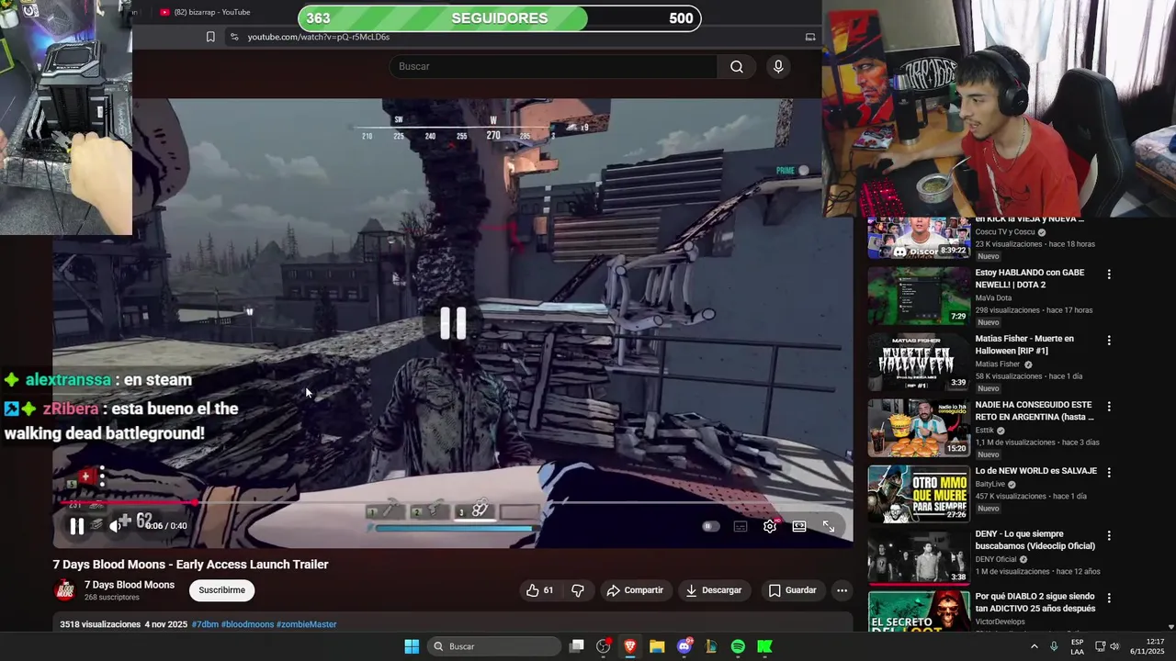1176x661 pixels.
Task: Open the more actions menu beside Guardar
Action: [842, 590]
